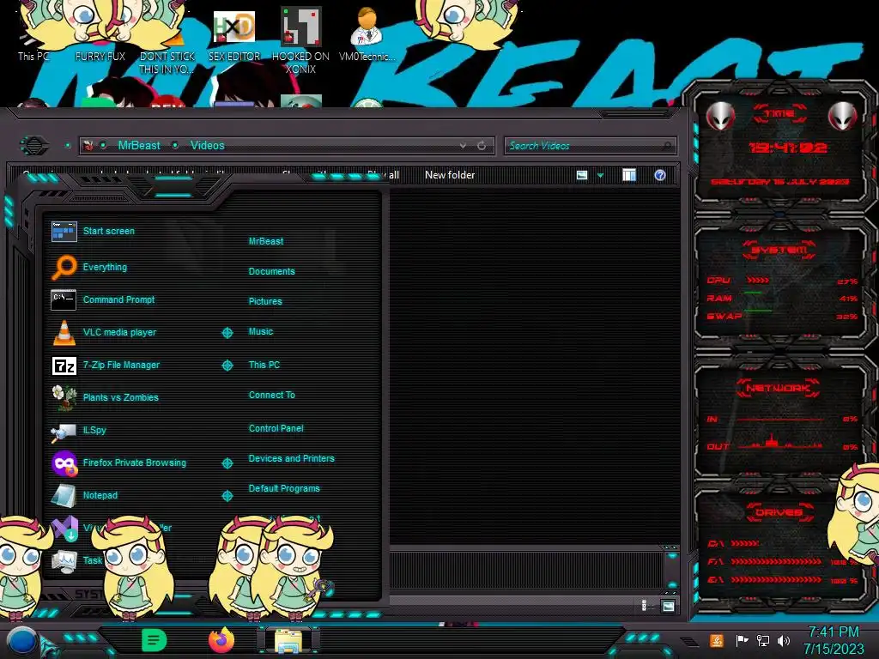Open Devices and Printers
This screenshot has height=659, width=879.
pos(291,458)
